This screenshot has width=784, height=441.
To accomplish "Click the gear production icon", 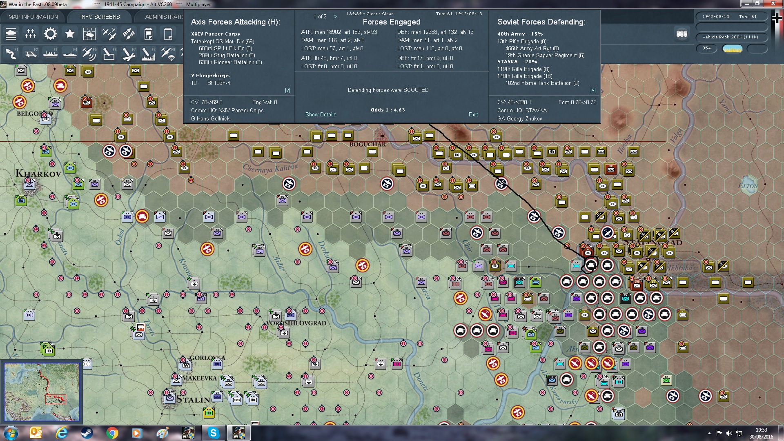I will pyautogui.click(x=50, y=34).
